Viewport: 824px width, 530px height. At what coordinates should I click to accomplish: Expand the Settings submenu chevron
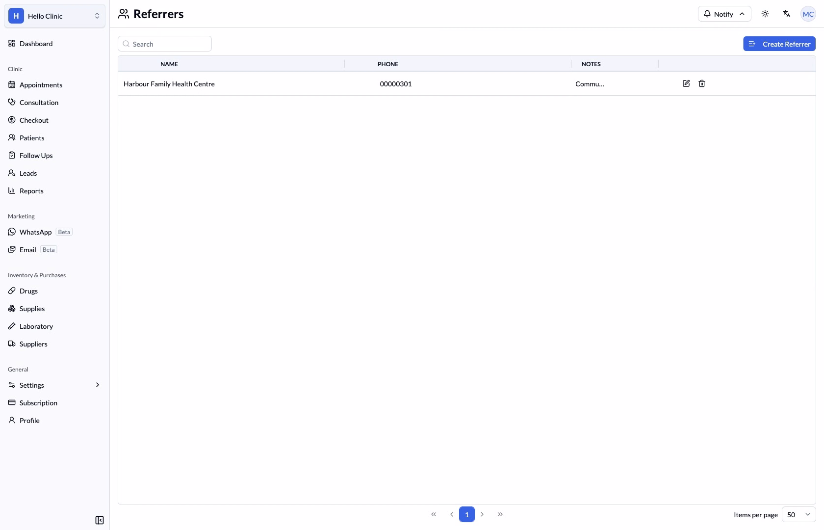[x=97, y=385]
